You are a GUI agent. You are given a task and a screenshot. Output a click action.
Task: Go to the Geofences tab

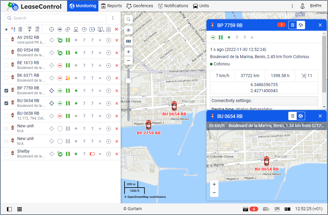(x=140, y=6)
